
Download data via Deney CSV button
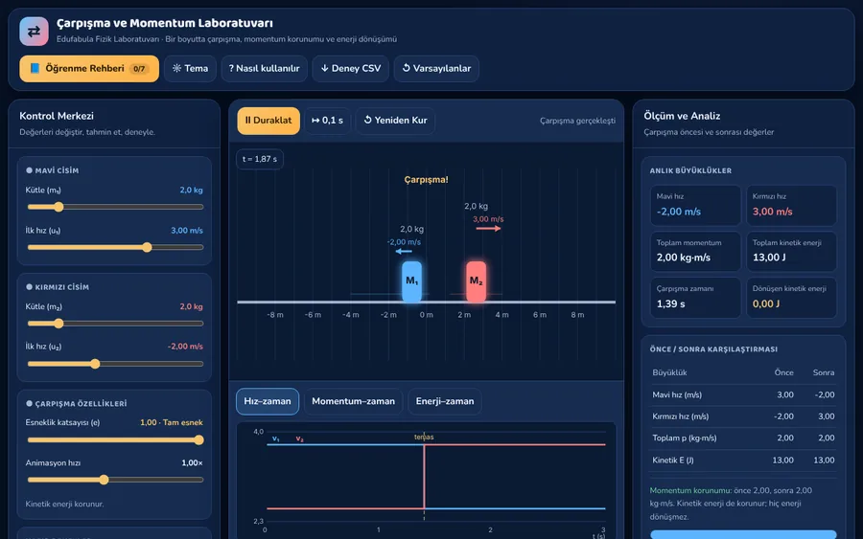[x=351, y=69]
